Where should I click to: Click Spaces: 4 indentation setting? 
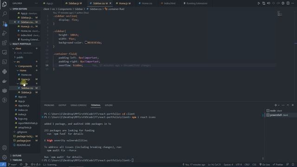coord(228,165)
